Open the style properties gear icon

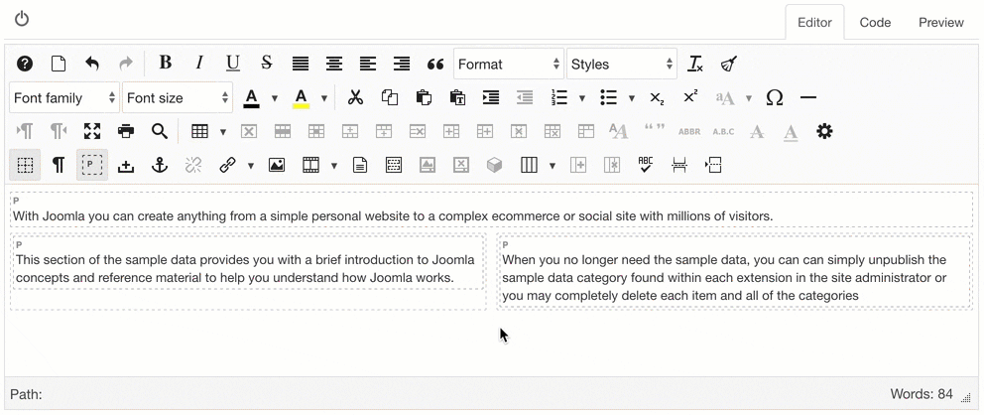click(824, 131)
